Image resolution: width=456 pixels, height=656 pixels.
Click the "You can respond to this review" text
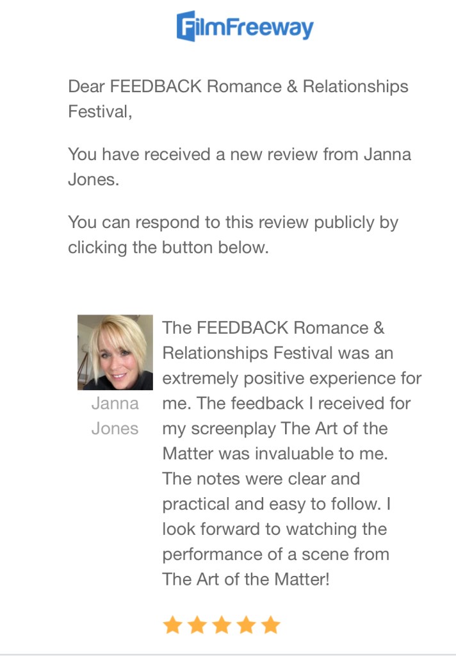233,222
